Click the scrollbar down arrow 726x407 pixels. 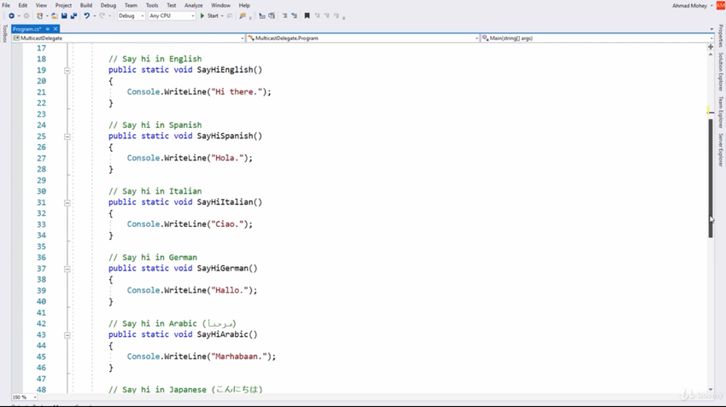point(711,389)
